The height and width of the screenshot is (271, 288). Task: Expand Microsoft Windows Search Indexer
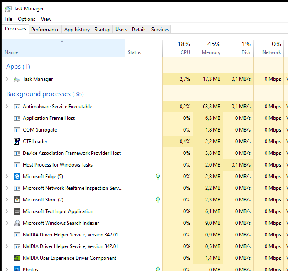pyautogui.click(x=7, y=223)
